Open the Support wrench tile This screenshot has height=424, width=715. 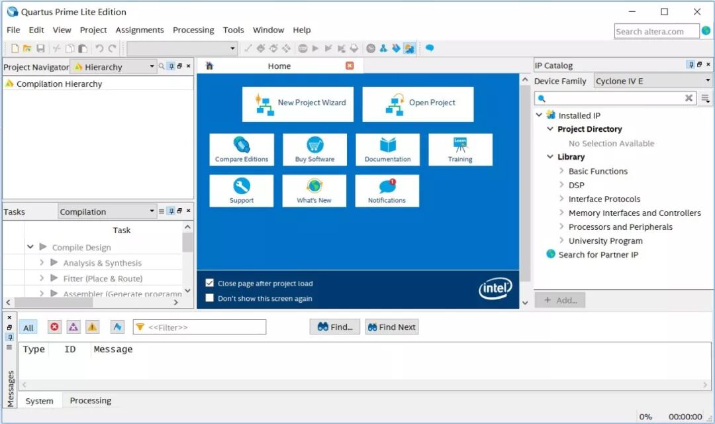[x=242, y=191]
